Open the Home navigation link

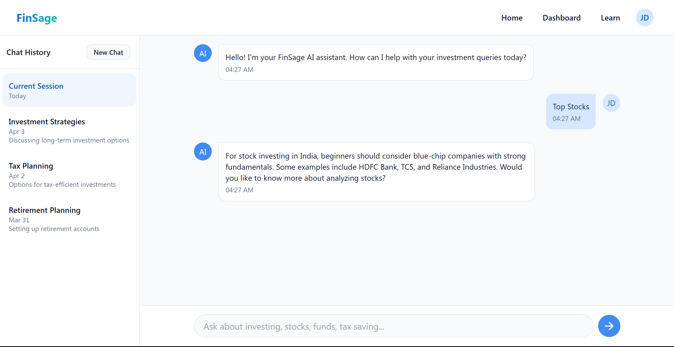[x=512, y=18]
